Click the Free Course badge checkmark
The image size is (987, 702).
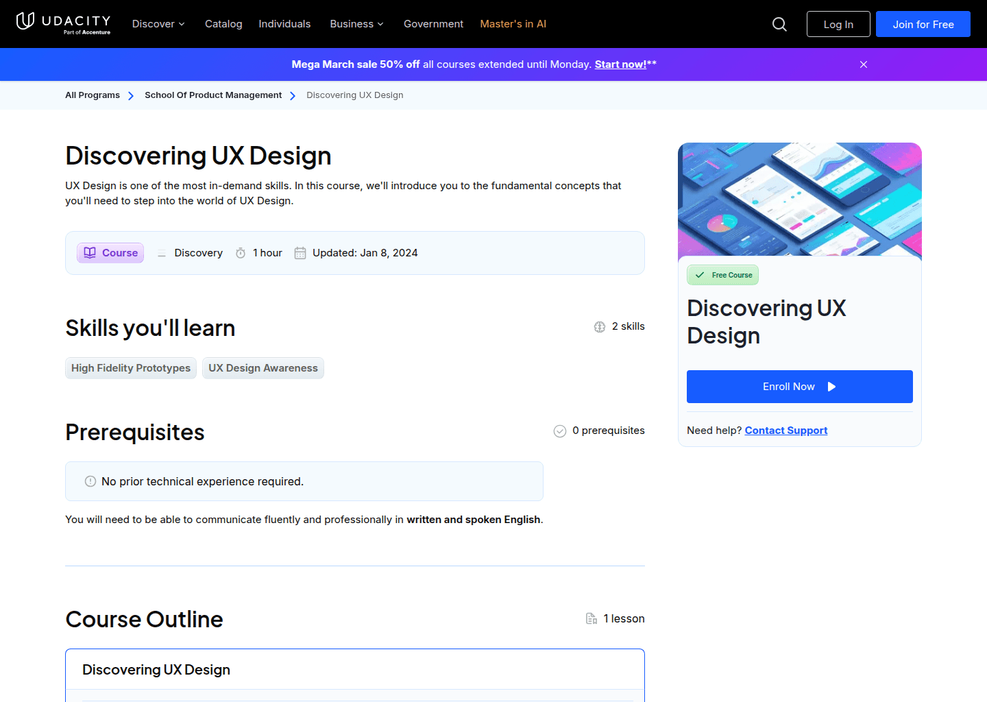point(700,275)
